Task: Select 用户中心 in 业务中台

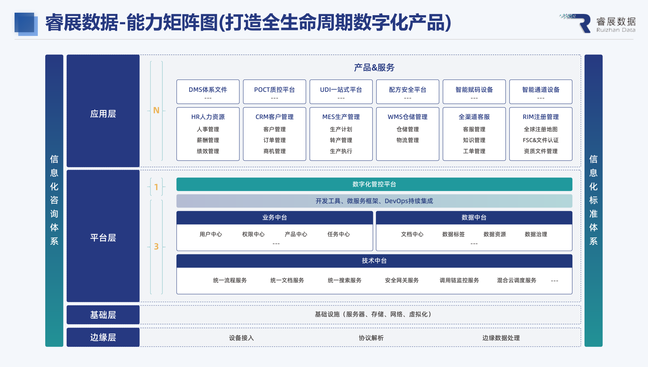Action: tap(211, 234)
